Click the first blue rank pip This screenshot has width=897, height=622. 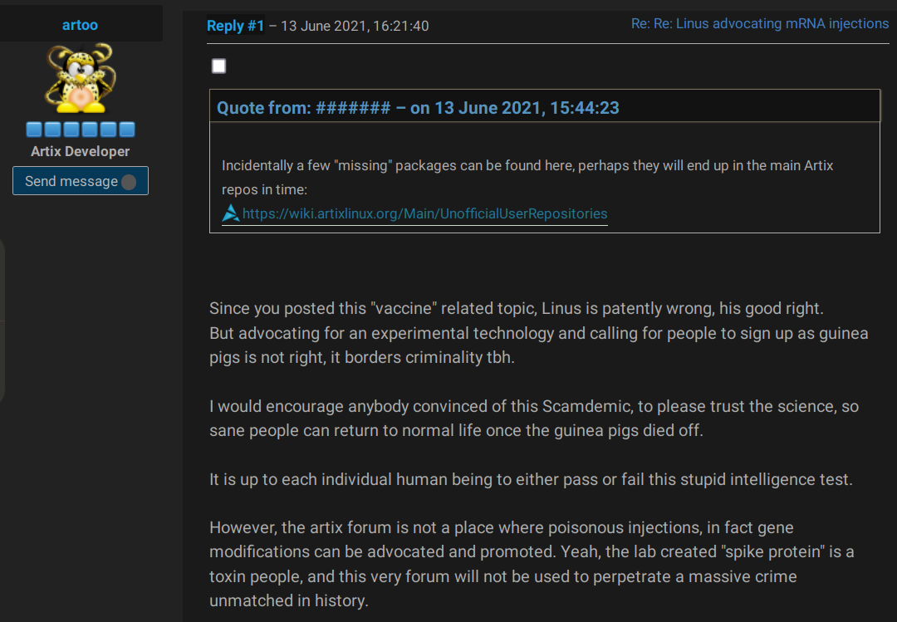pyautogui.click(x=34, y=130)
